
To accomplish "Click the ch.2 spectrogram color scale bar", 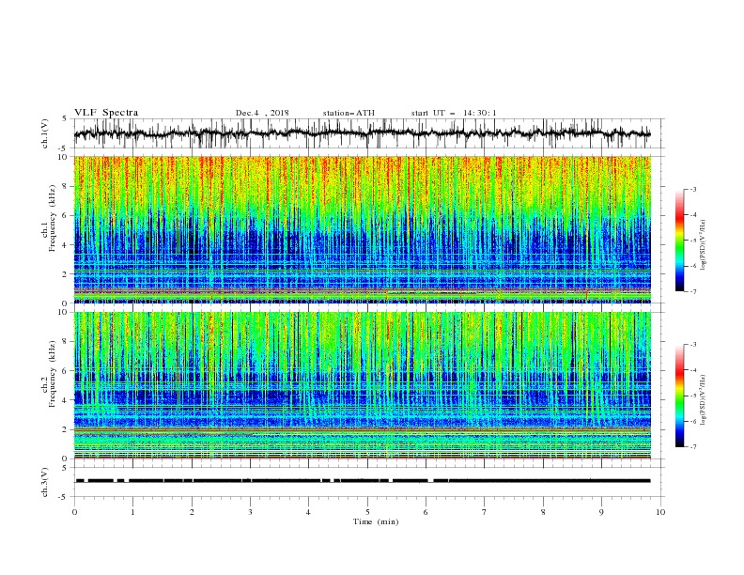I will tap(679, 396).
